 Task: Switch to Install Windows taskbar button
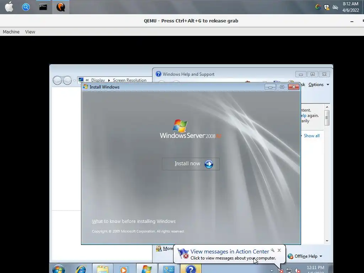coord(146,269)
